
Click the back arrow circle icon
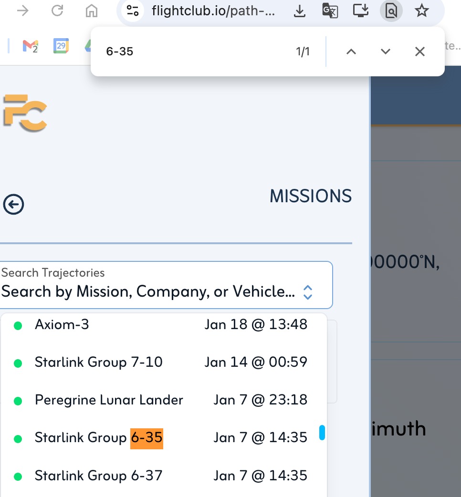(x=13, y=205)
